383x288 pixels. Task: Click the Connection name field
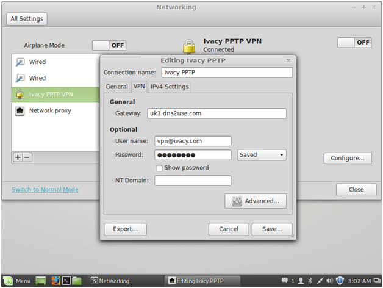click(x=227, y=73)
